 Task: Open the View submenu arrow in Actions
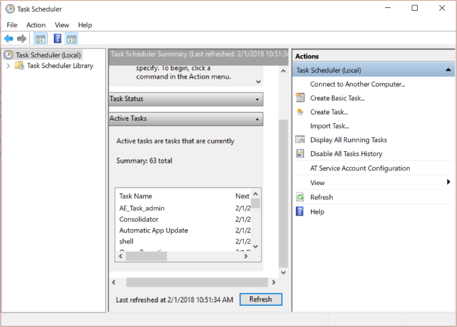(x=448, y=182)
